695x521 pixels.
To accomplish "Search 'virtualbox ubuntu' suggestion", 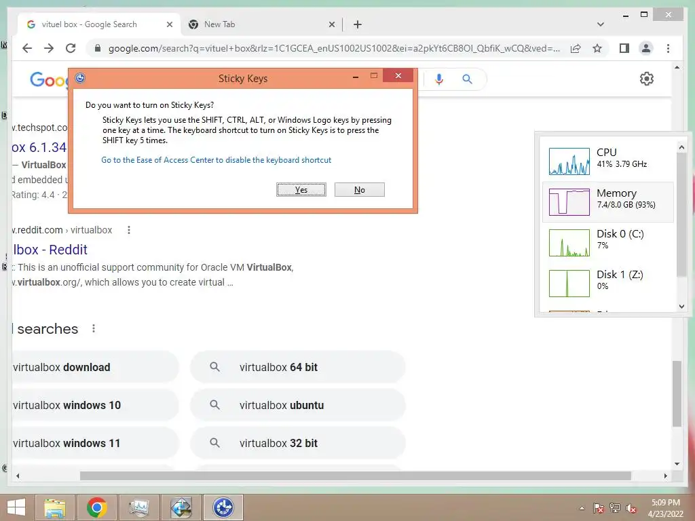I will pos(298,405).
